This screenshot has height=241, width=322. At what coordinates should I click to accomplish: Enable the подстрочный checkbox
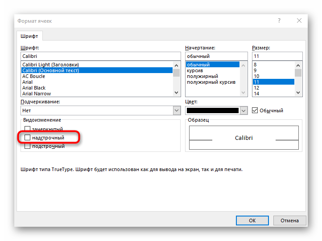27,146
